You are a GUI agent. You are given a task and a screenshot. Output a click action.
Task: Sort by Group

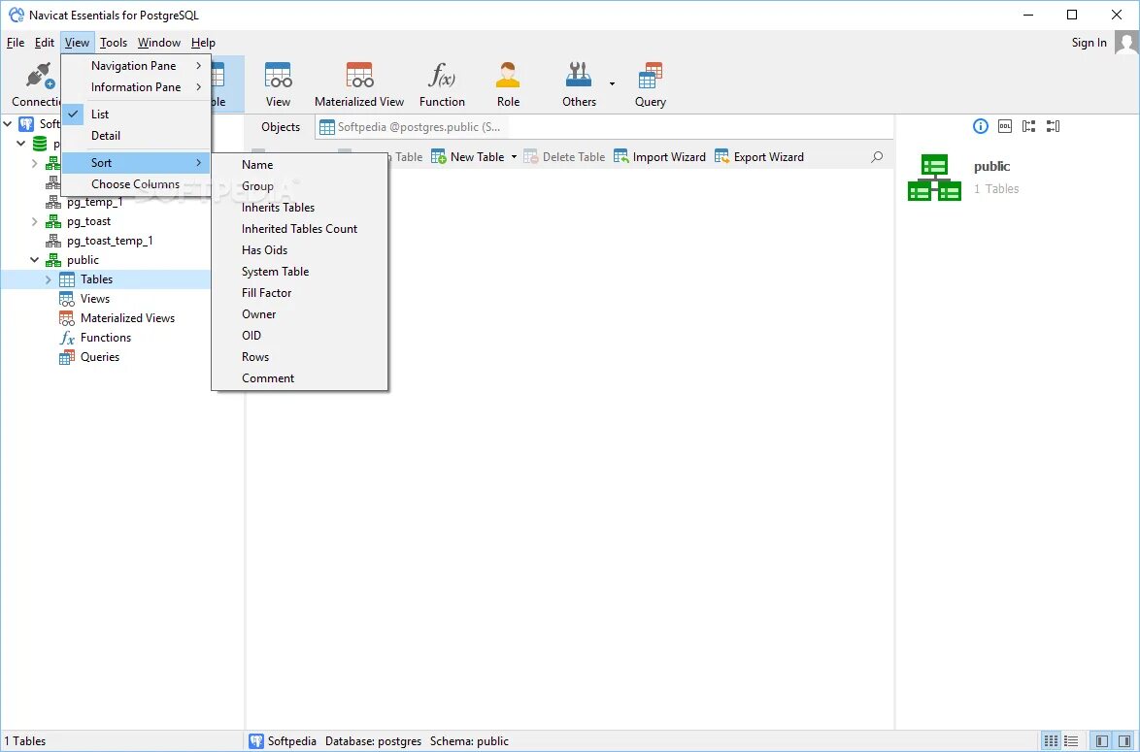[x=299, y=186]
